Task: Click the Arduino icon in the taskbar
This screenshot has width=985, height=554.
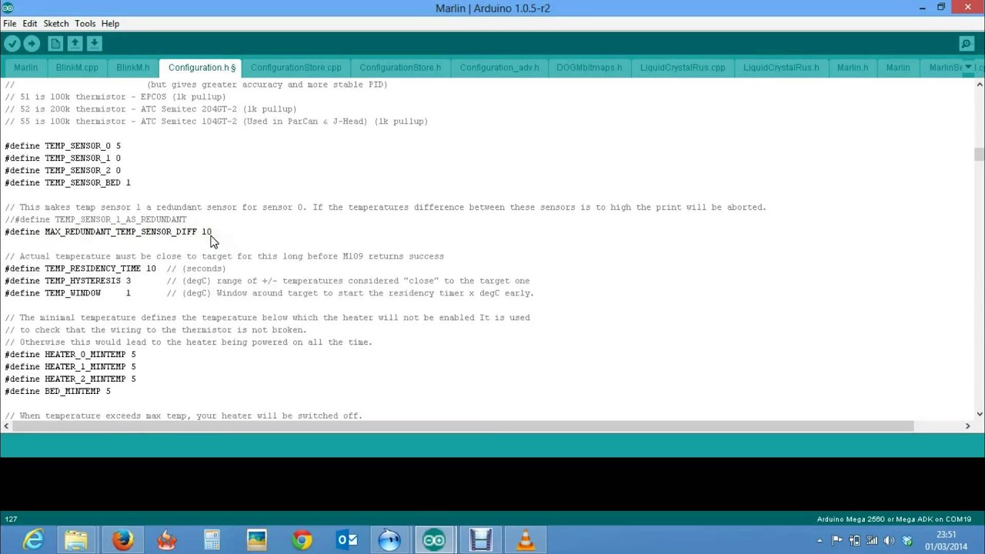Action: (x=434, y=540)
